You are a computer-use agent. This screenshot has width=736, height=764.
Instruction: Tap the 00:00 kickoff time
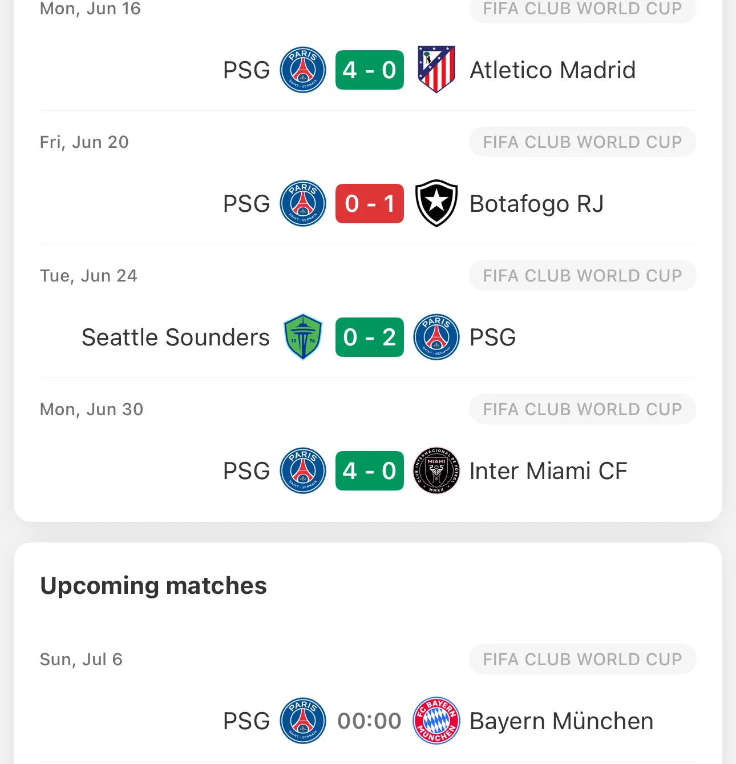pyautogui.click(x=370, y=721)
